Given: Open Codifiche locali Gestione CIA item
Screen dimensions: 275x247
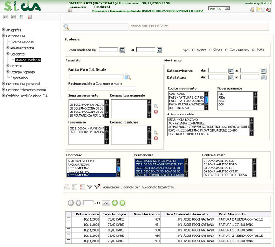Looking at the screenshot, I should (27, 96).
